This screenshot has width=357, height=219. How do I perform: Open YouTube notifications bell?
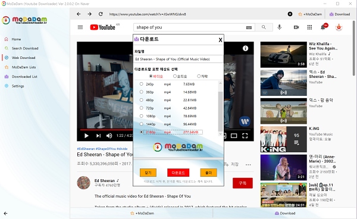(x=323, y=27)
